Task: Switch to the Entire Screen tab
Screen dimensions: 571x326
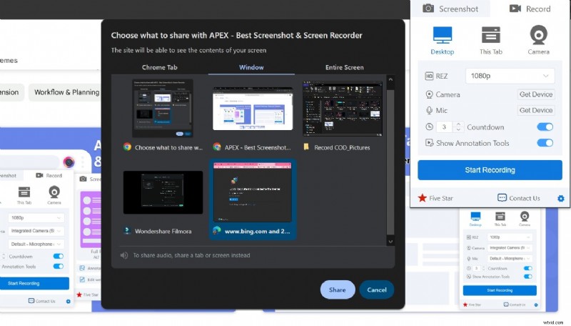Action: click(x=345, y=67)
